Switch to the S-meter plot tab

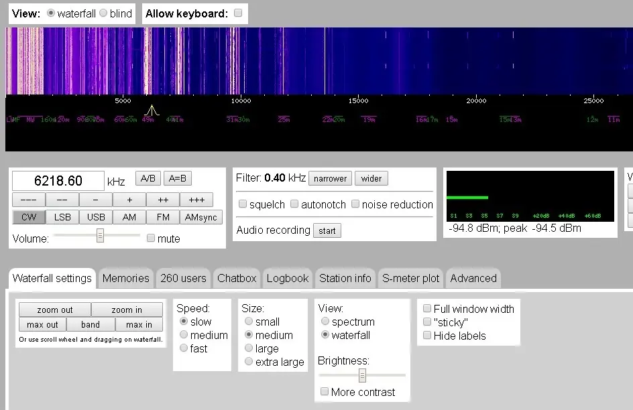[410, 278]
